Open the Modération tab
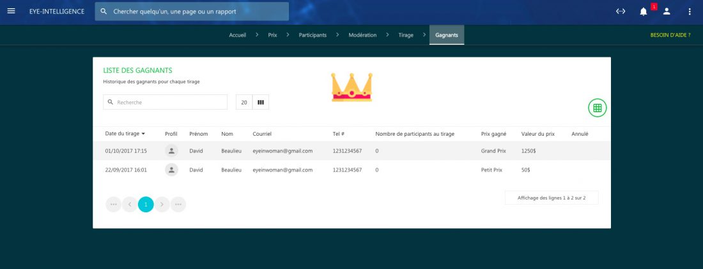The height and width of the screenshot is (269, 703). (x=362, y=35)
